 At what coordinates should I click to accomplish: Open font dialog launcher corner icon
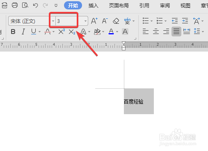pyautogui.click(x=135, y=39)
